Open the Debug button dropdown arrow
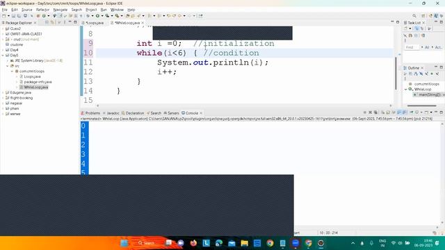The image size is (445, 250). pos(92,16)
